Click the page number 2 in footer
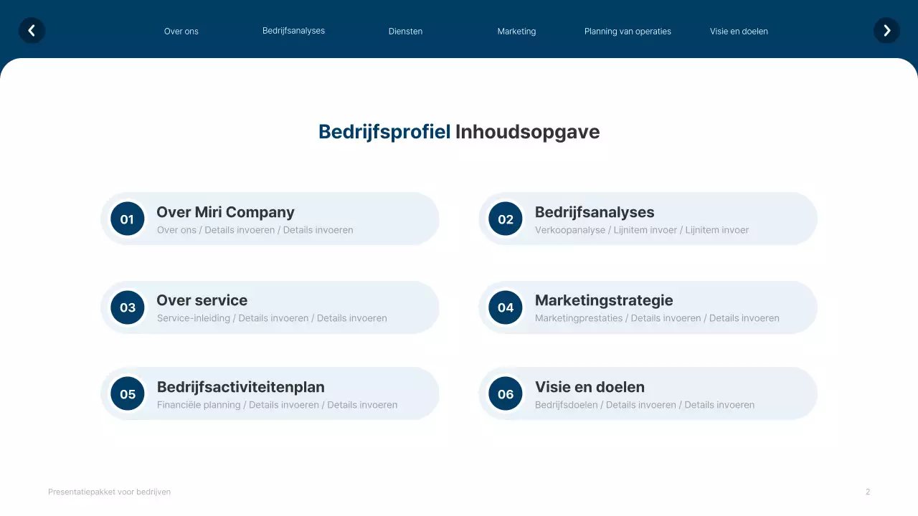This screenshot has width=918, height=516. 867,492
